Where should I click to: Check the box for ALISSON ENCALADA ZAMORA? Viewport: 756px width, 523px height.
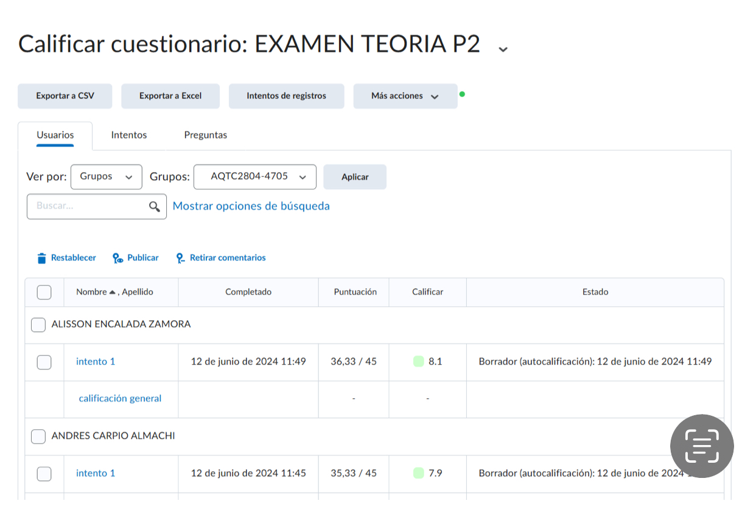[38, 325]
